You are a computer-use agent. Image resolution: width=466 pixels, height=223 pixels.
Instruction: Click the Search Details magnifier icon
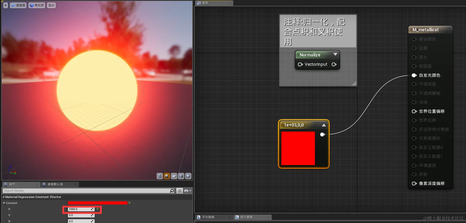click(172, 191)
